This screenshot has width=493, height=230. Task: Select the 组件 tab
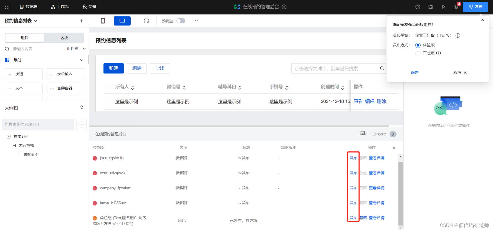click(24, 38)
